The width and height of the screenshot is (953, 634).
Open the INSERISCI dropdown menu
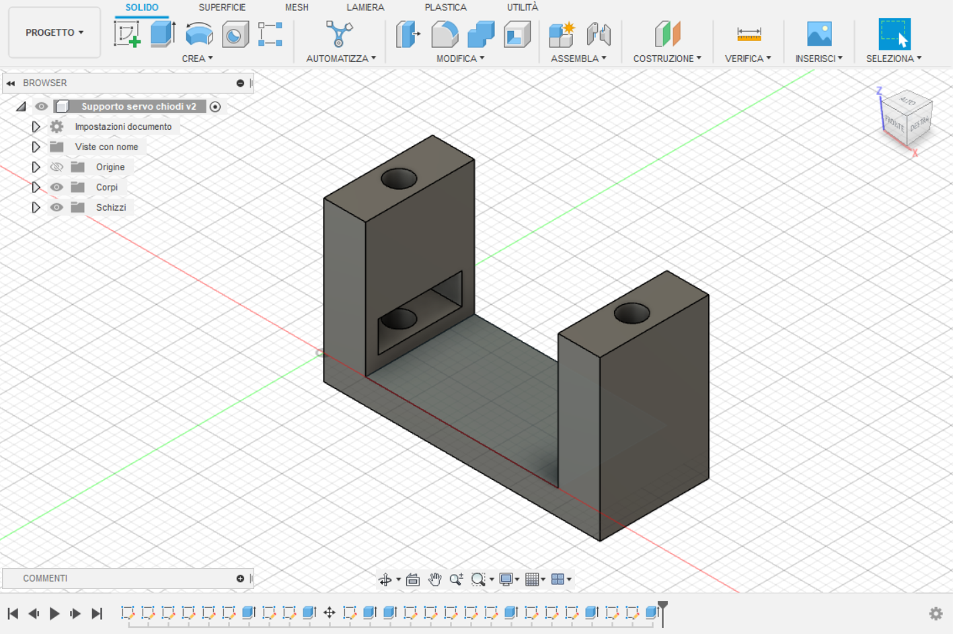point(819,59)
